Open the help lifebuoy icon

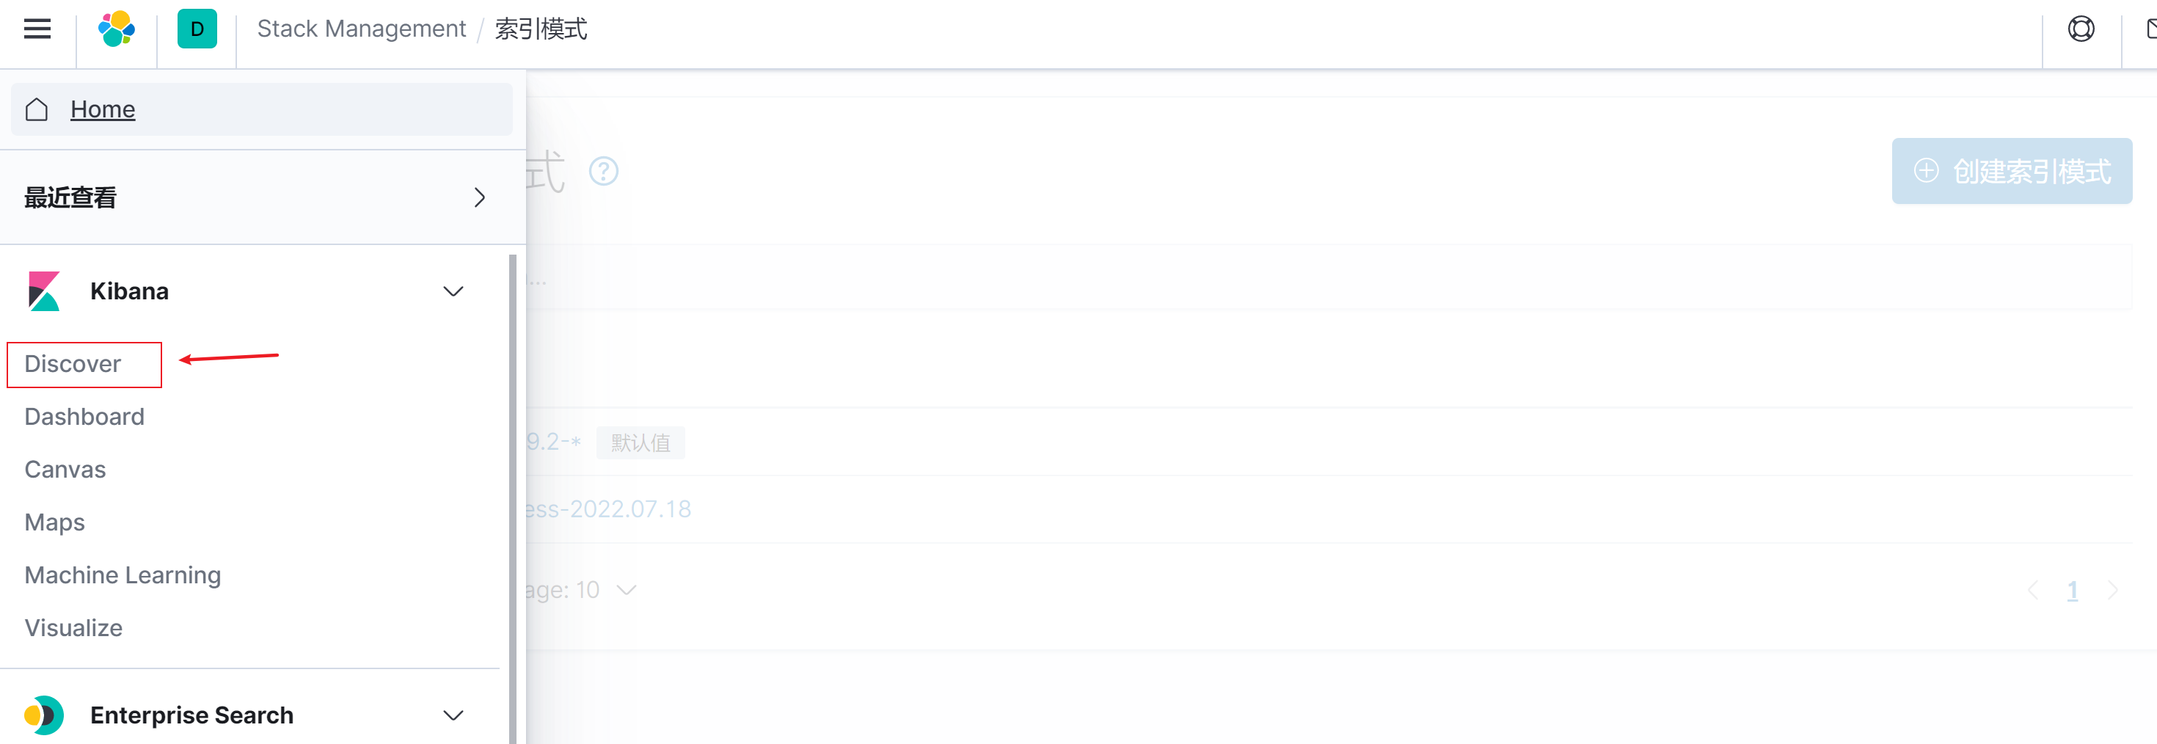coord(2081,29)
